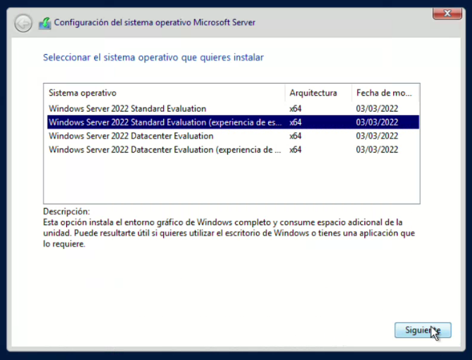Click x64 cell in highlighted Standard row
Image resolution: width=472 pixels, height=360 pixels.
point(295,122)
